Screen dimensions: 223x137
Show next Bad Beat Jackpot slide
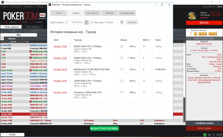221,33
